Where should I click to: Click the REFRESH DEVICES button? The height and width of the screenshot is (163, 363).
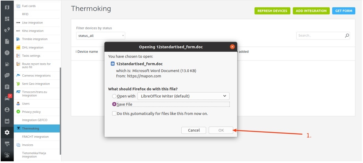click(x=272, y=11)
